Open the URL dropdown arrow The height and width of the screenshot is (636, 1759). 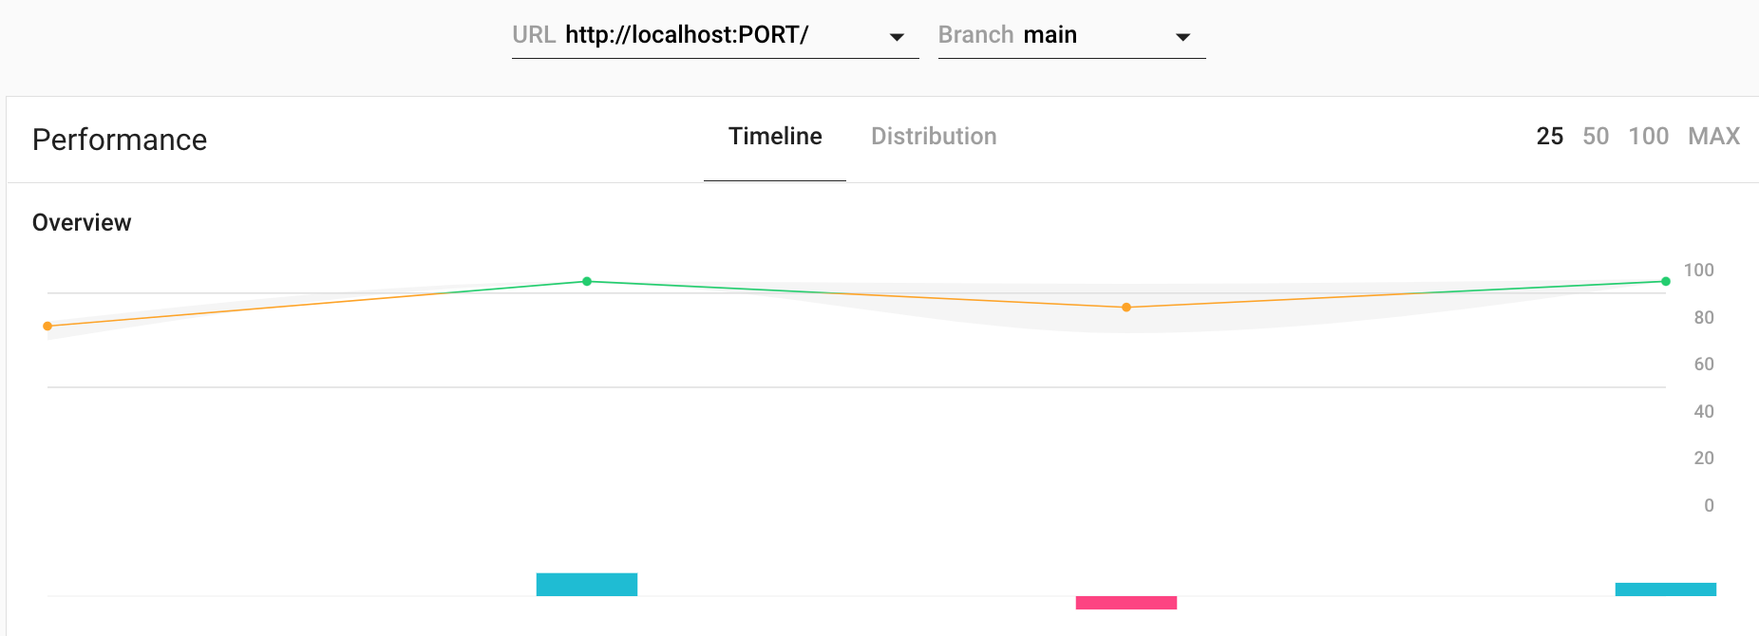tap(897, 37)
